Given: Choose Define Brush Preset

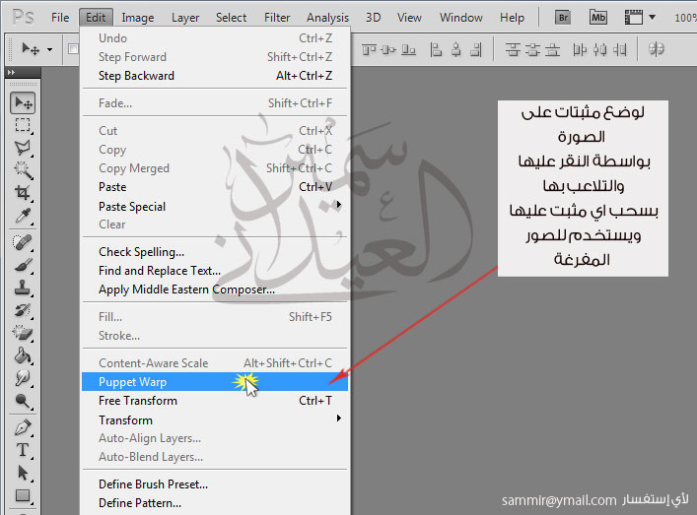Looking at the screenshot, I should pos(215,483).
